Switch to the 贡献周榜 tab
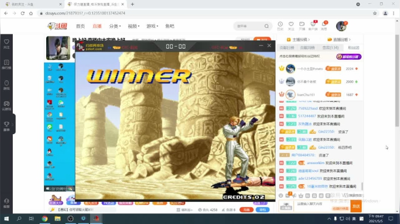 [307, 48]
